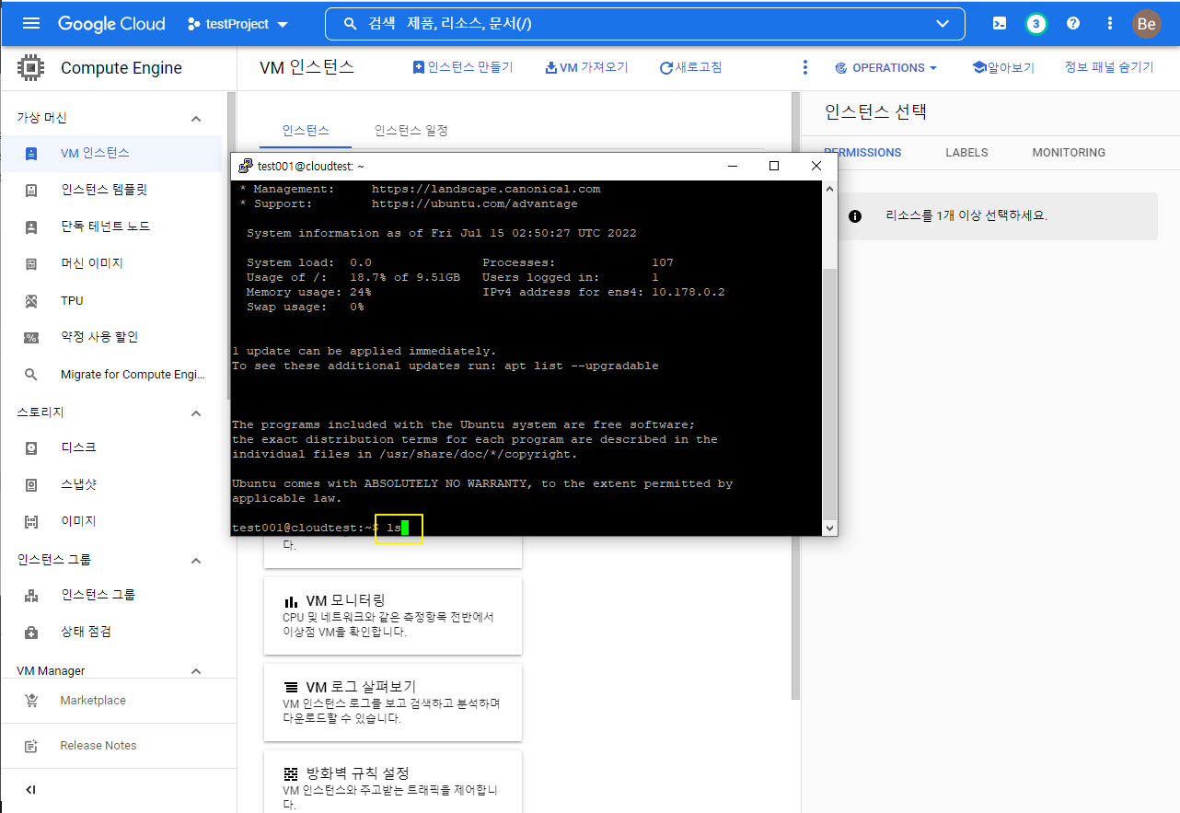1180x813 pixels.
Task: Expand the search bar dropdown arrow
Action: [942, 24]
